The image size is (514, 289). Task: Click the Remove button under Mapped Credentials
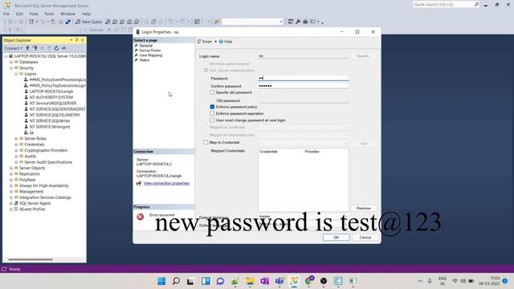pos(364,209)
